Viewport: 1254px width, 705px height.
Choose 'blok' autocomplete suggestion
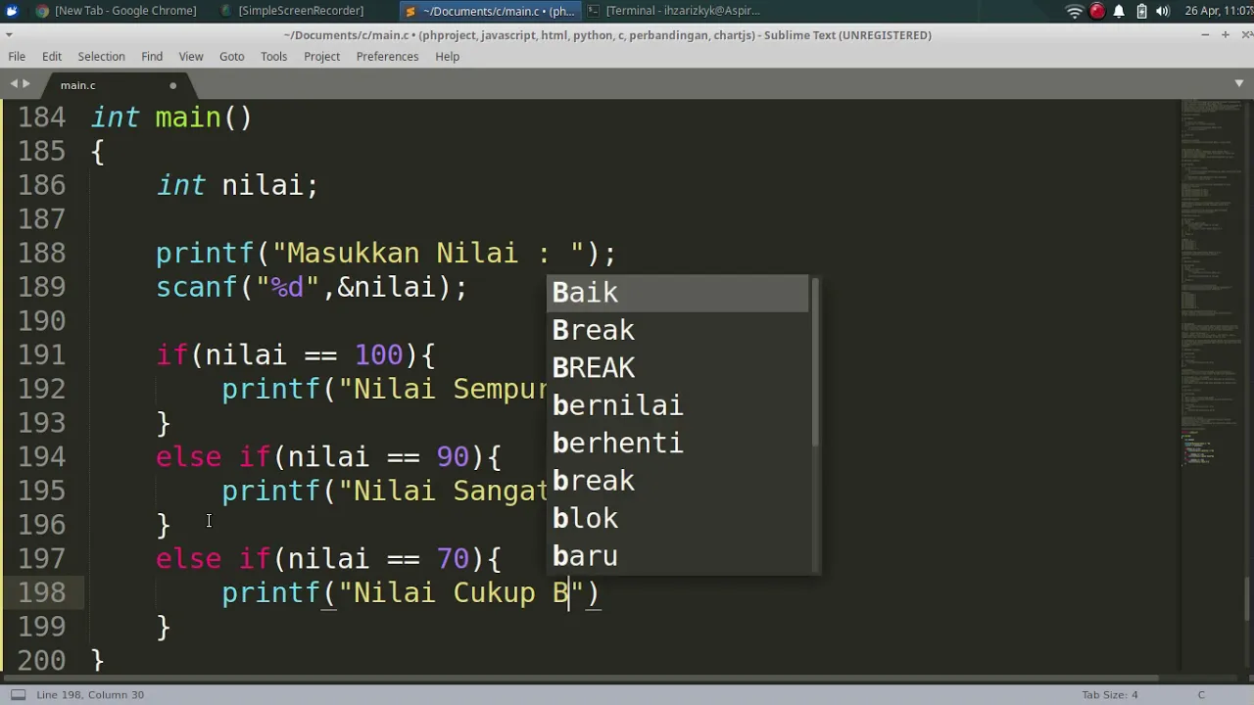[678, 519]
